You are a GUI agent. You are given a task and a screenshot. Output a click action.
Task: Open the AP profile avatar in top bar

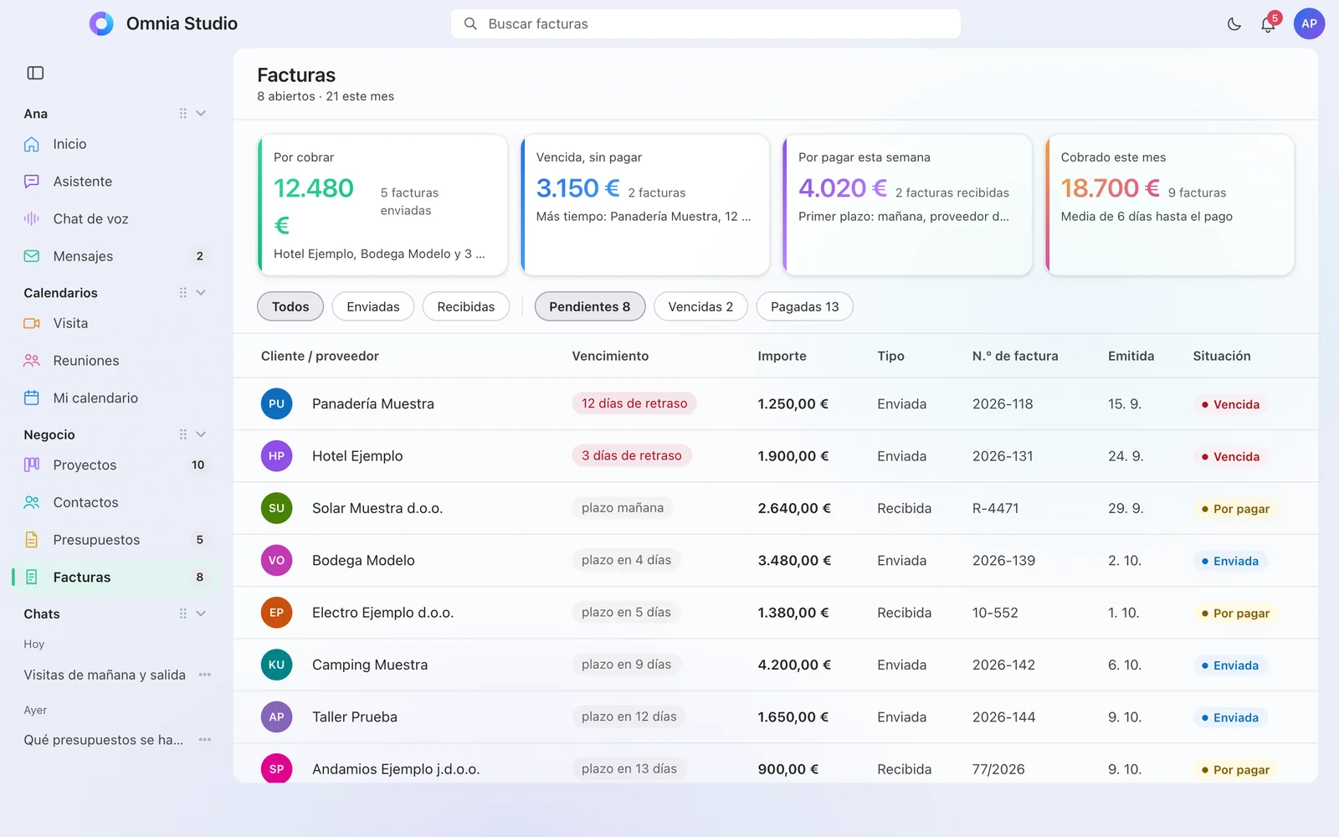coord(1309,23)
